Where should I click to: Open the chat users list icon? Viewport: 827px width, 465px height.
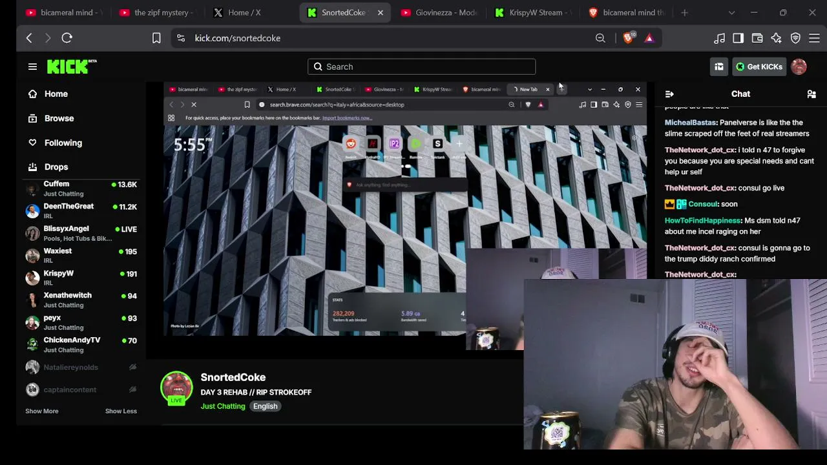point(811,94)
